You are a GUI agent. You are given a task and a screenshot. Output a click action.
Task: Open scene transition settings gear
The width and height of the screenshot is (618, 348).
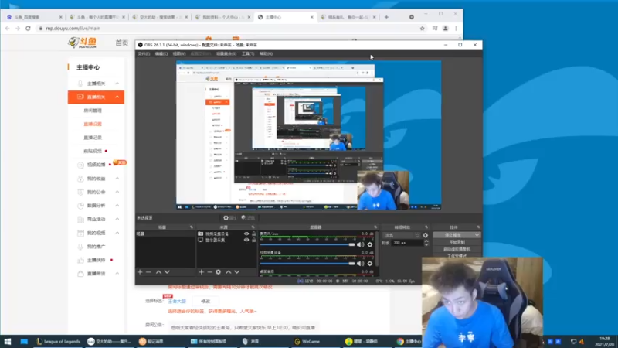(x=426, y=235)
